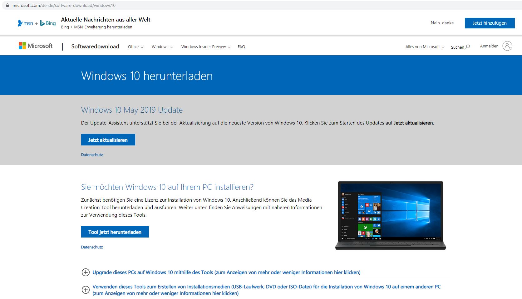The image size is (522, 299).
Task: Click the MSN butterfly logo
Action: pyautogui.click(x=20, y=23)
